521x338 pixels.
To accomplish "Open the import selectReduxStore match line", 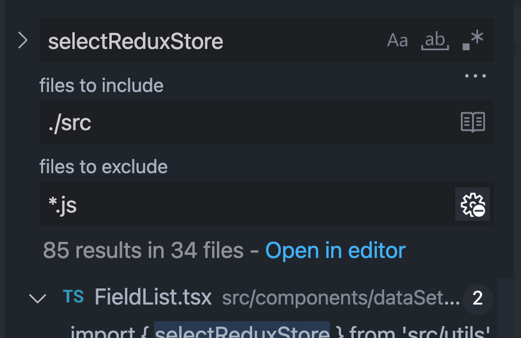I will point(281,331).
